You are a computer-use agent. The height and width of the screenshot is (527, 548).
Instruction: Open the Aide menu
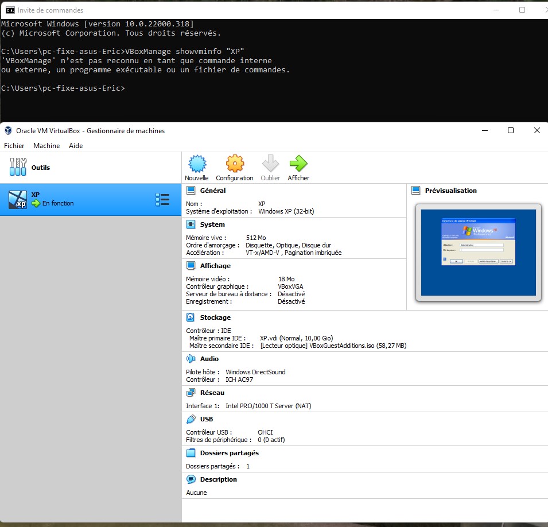76,146
